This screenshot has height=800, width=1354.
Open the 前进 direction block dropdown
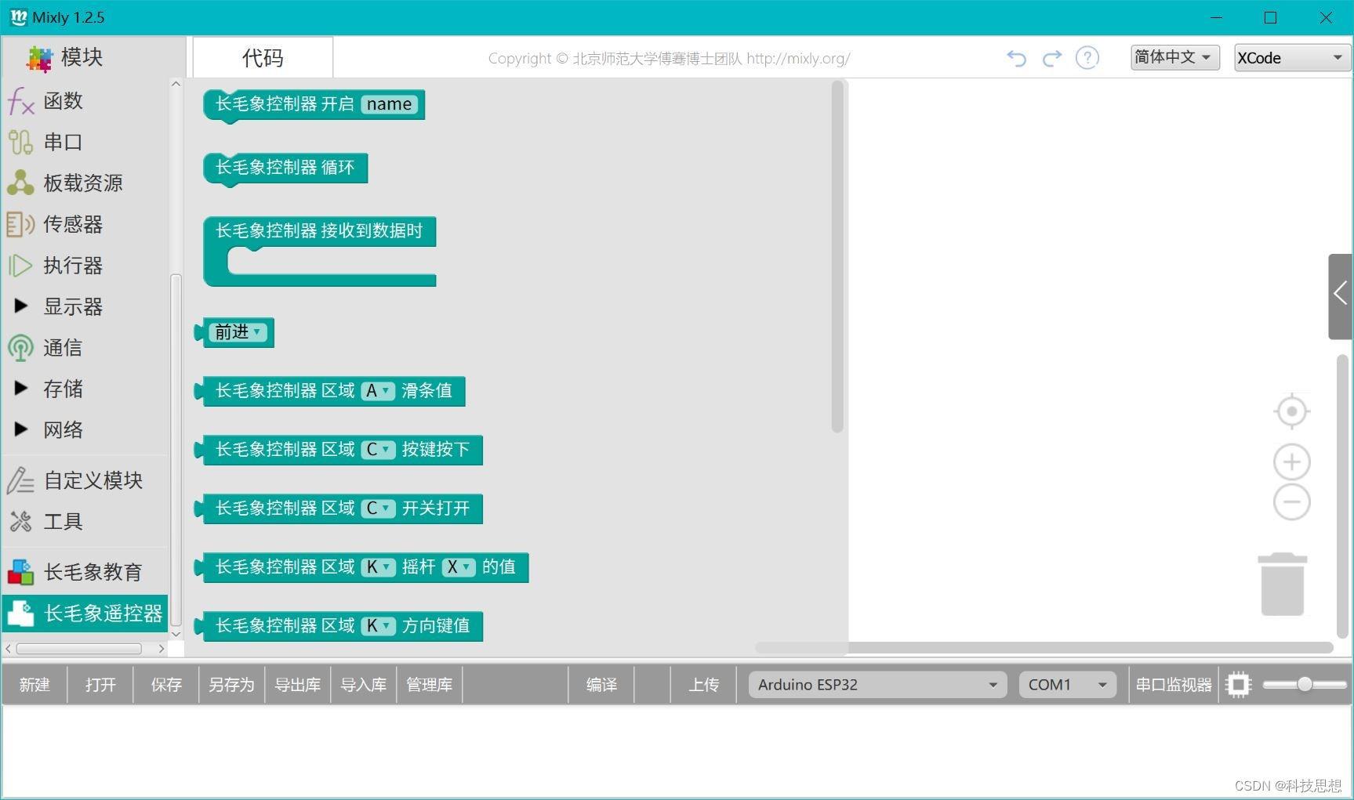pyautogui.click(x=238, y=332)
